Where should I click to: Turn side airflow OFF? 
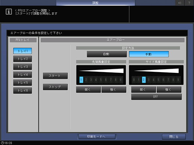point(156,97)
